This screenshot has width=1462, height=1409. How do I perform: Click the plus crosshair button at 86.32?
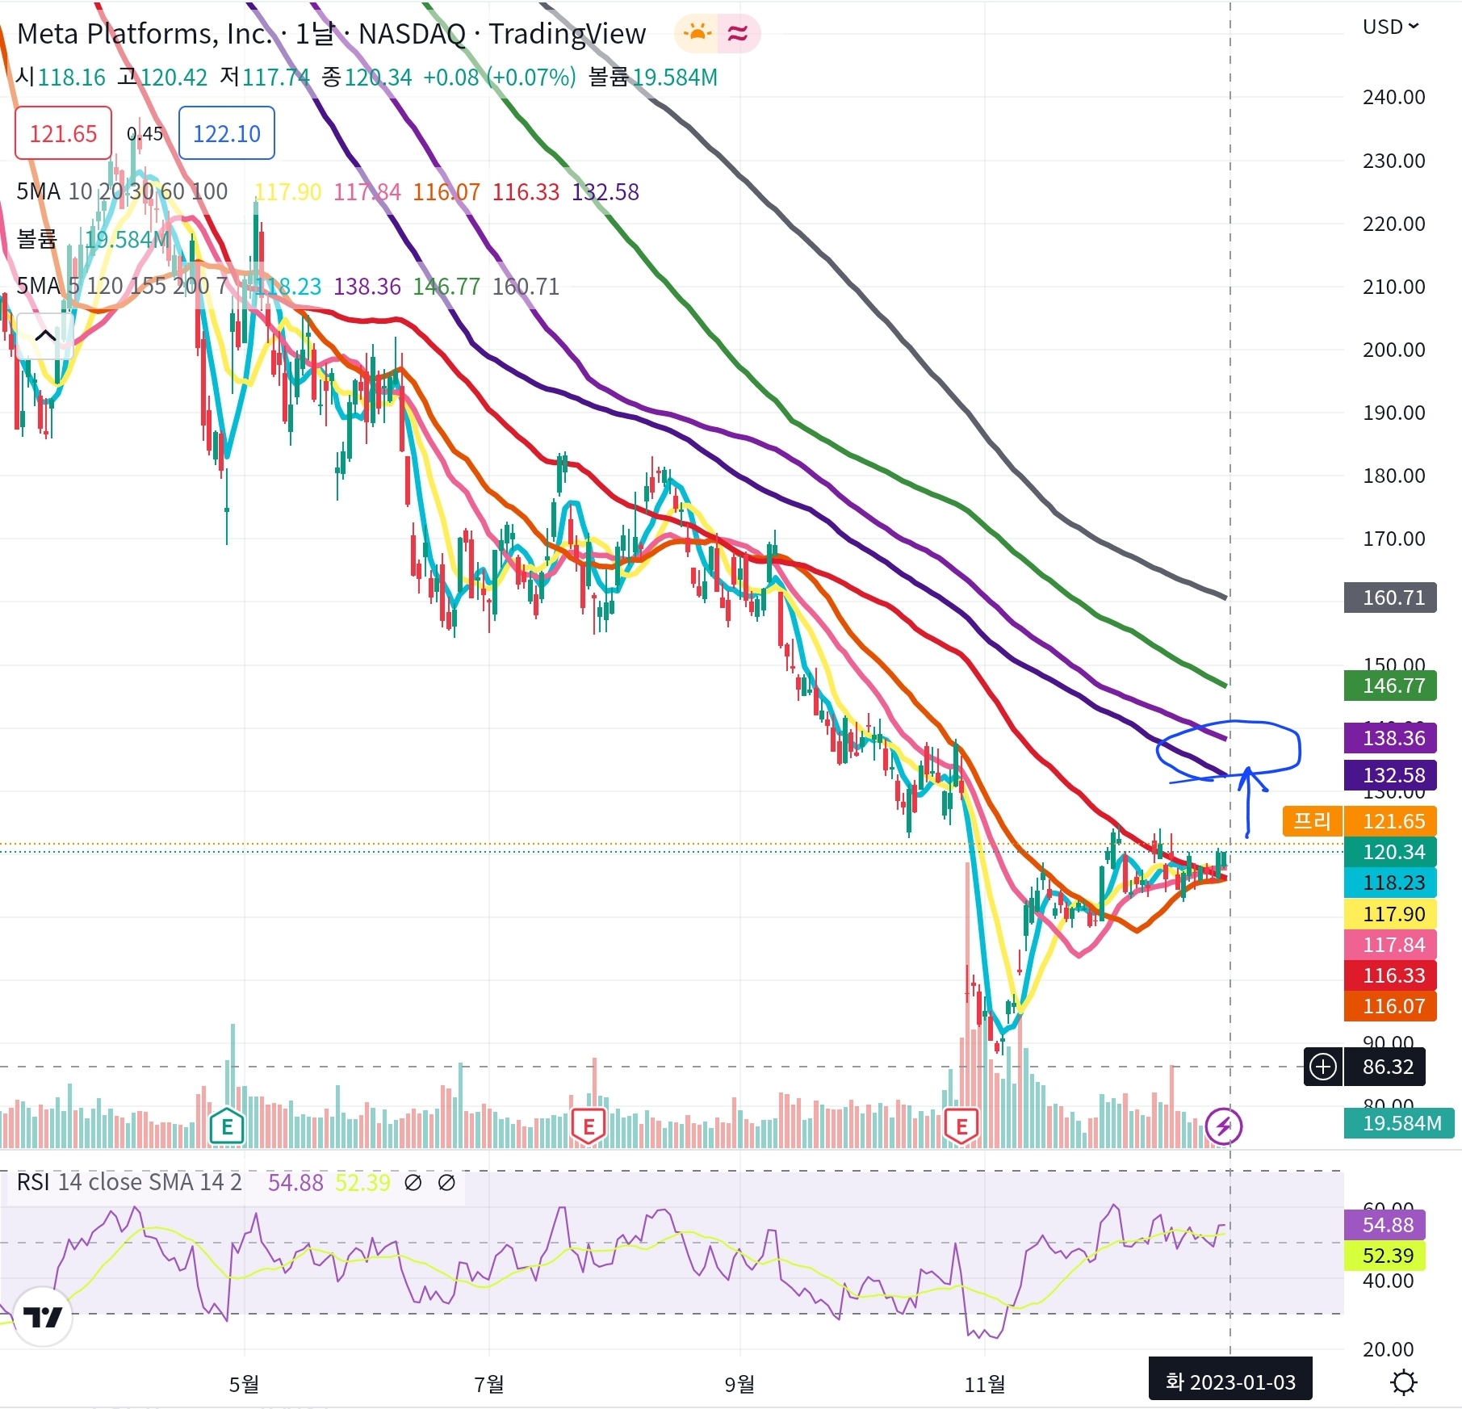1323,1067
